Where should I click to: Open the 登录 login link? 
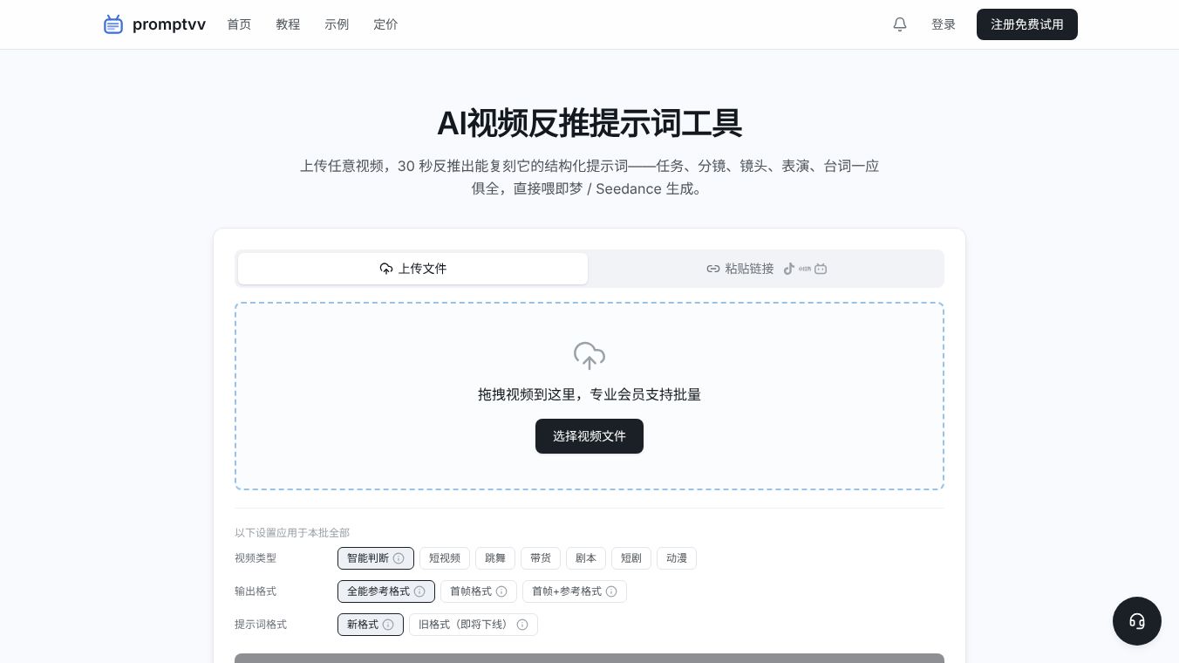pos(944,24)
